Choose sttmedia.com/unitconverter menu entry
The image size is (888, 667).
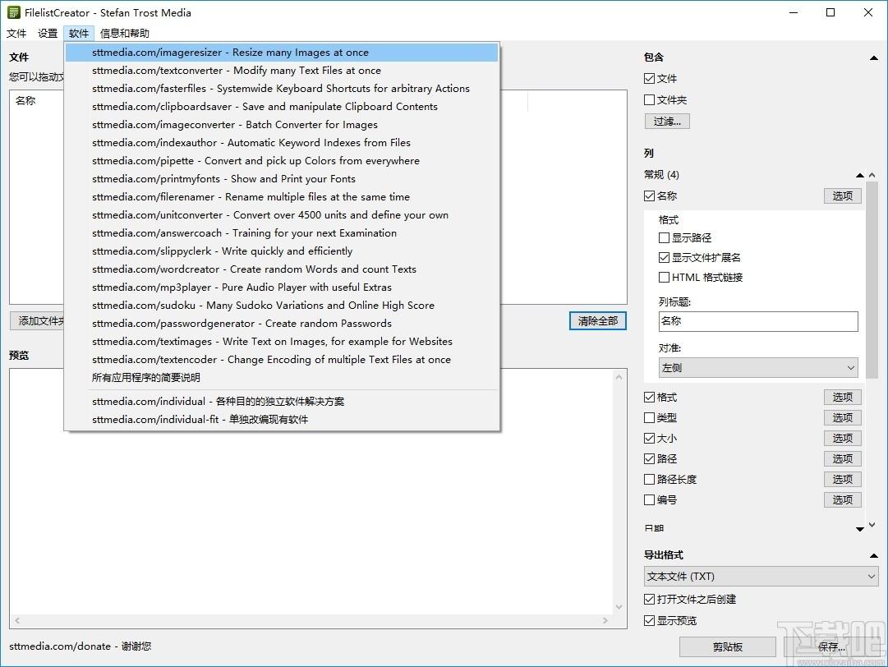(282, 216)
